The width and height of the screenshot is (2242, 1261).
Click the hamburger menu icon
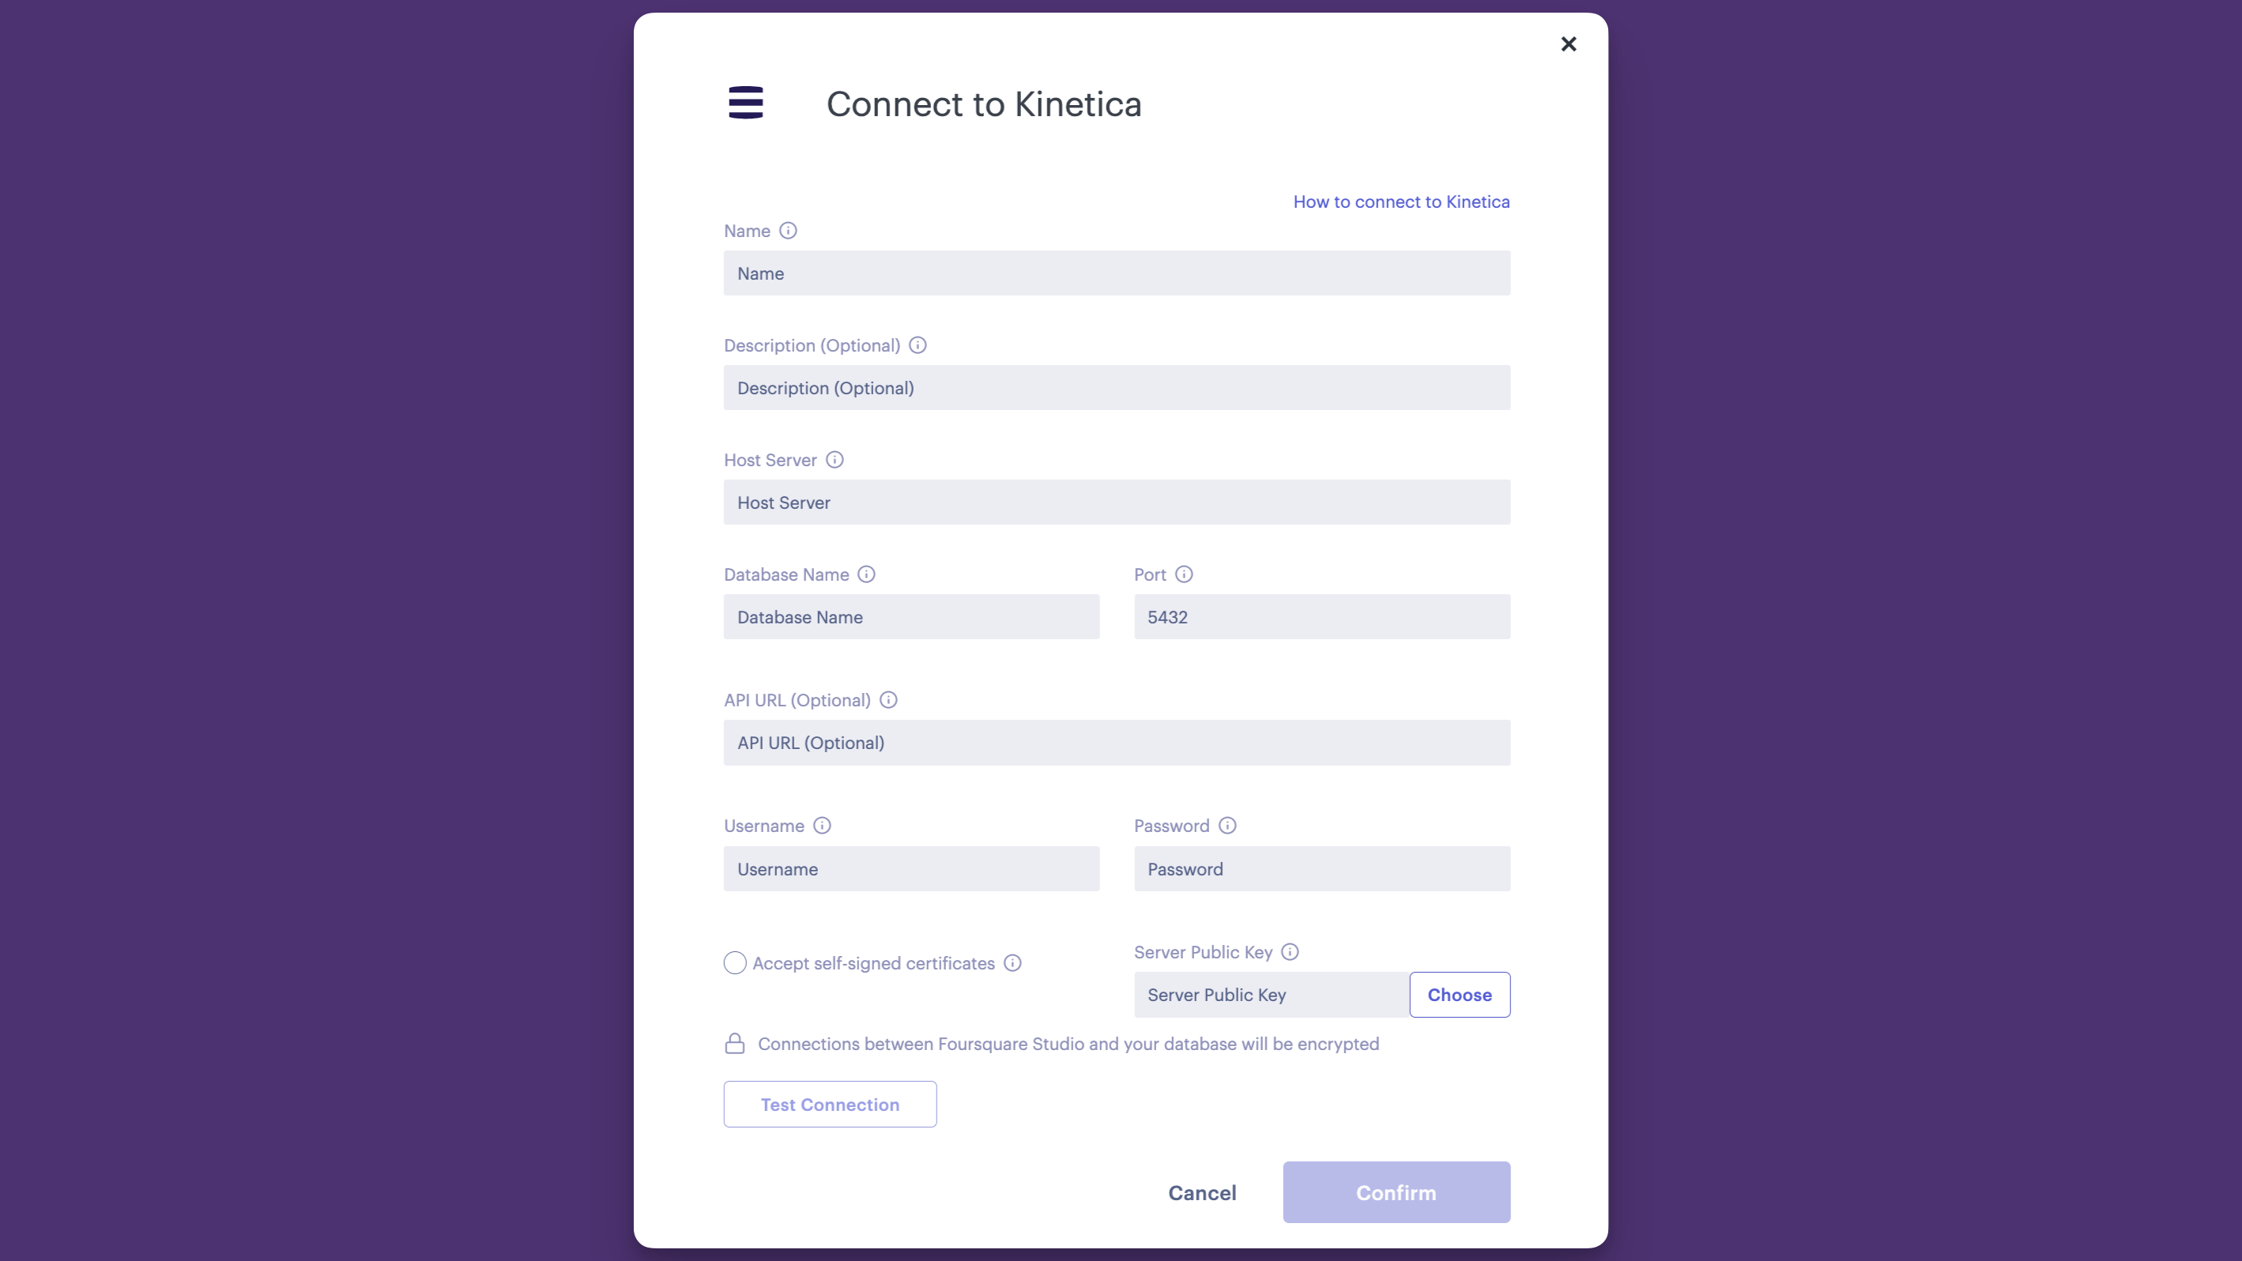tap(745, 102)
